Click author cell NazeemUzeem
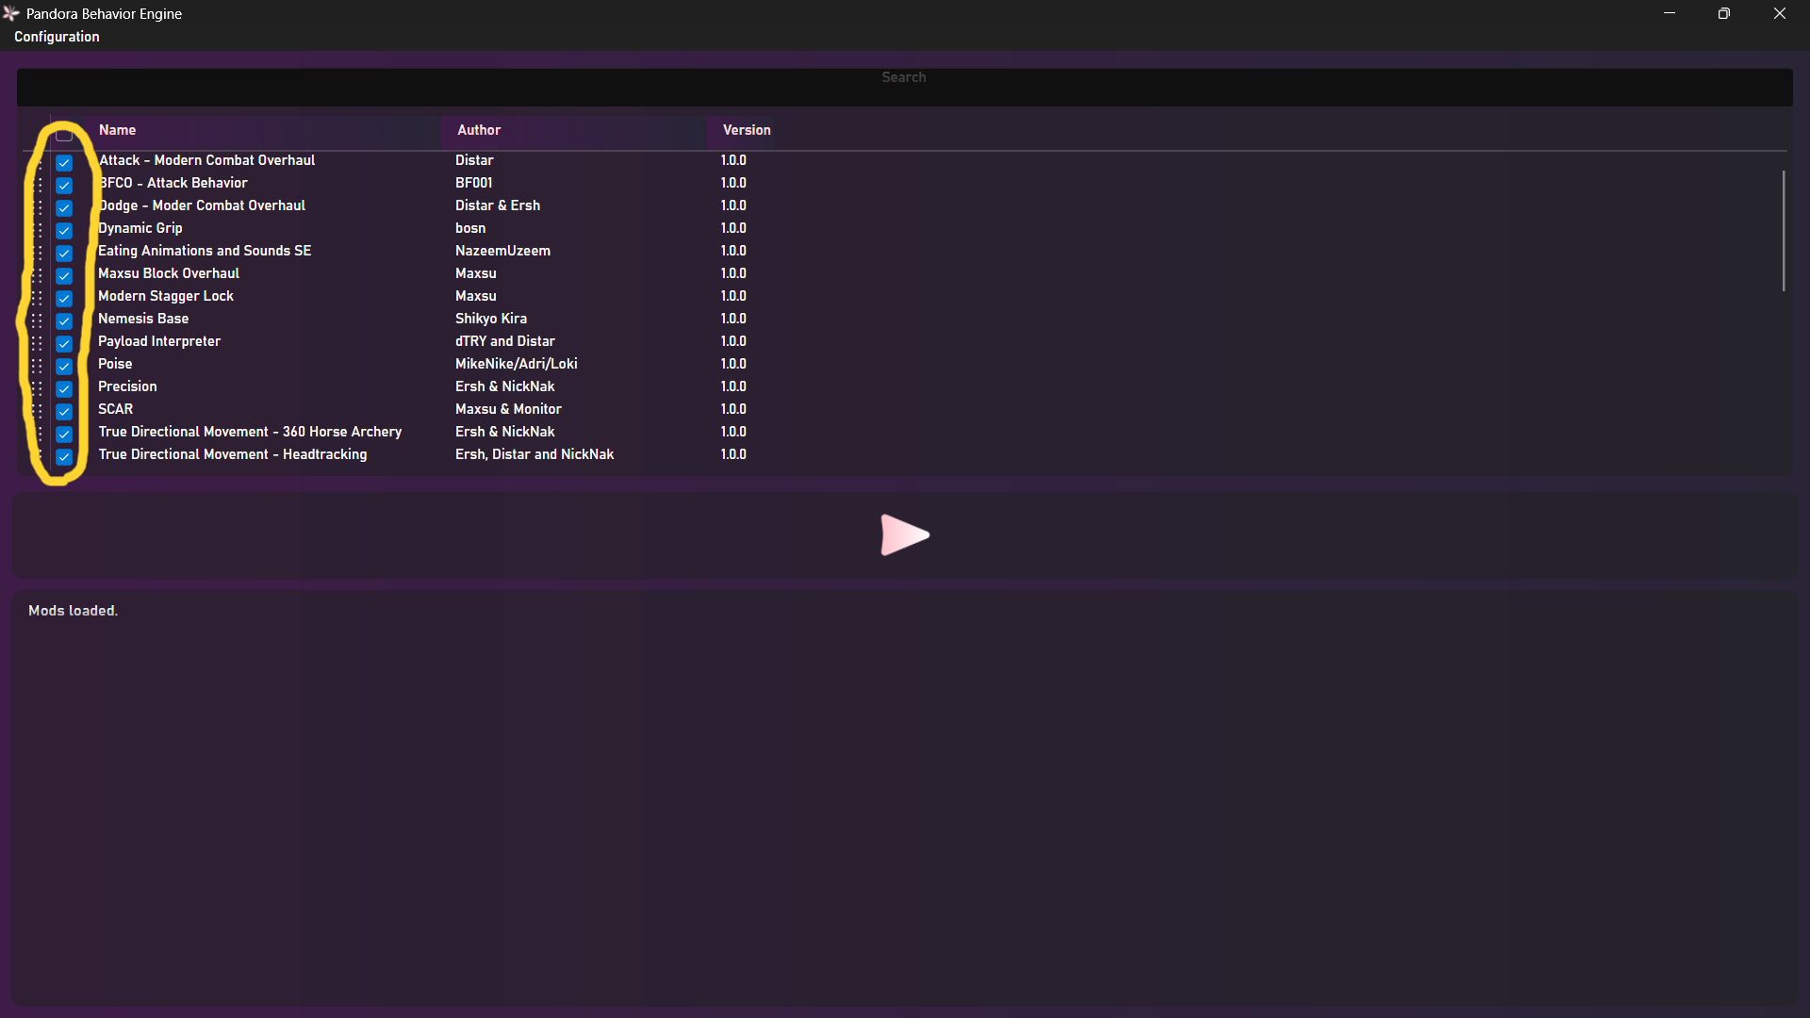This screenshot has height=1018, width=1810. pos(502,251)
